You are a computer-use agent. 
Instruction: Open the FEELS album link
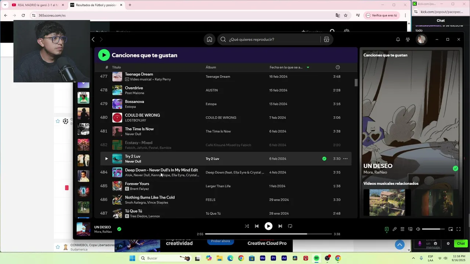click(x=210, y=200)
